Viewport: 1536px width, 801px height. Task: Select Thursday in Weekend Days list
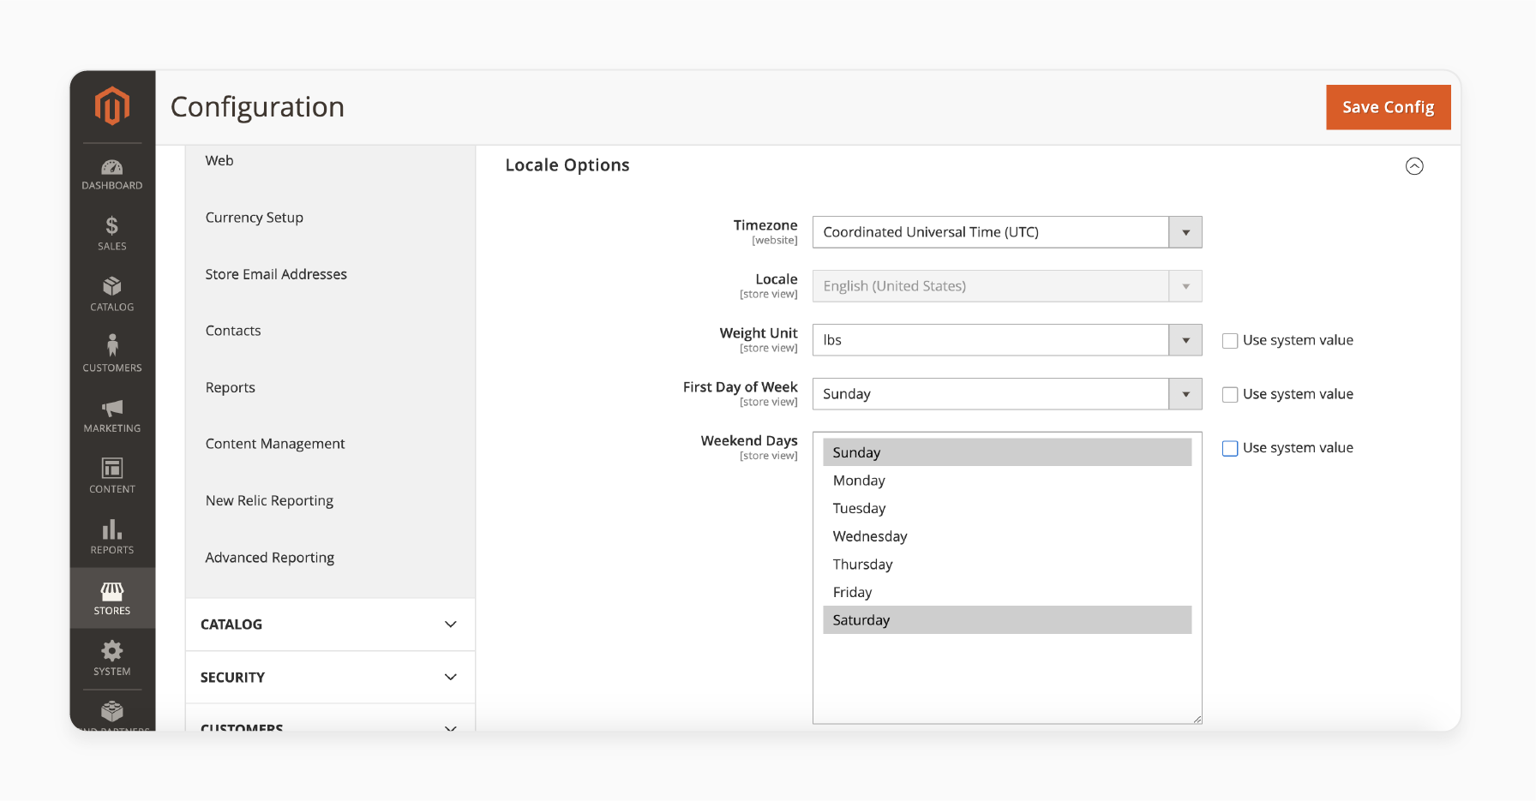point(1007,565)
